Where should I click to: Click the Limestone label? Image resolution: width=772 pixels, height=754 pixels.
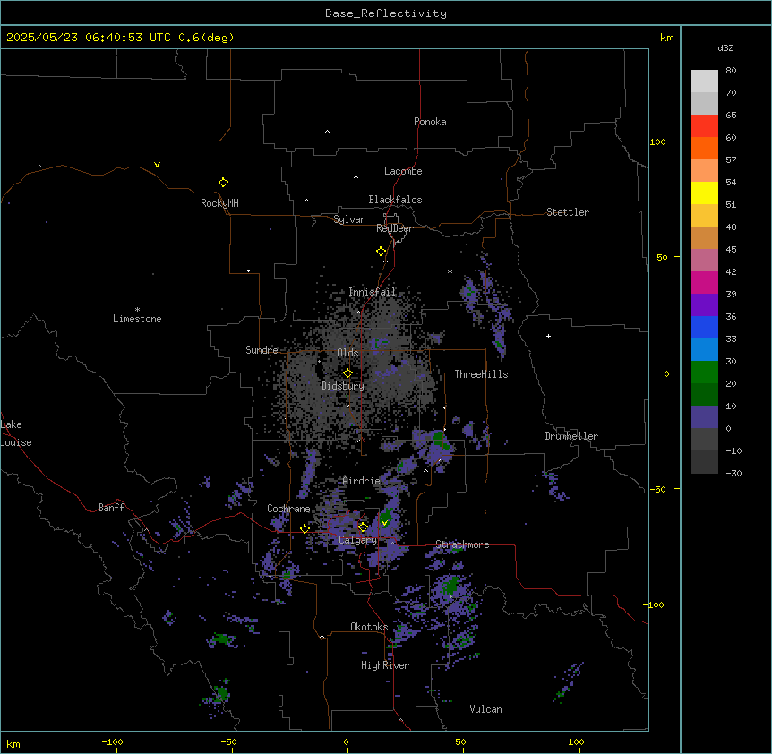137,319
